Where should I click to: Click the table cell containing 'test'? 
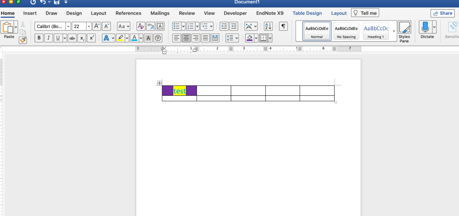point(179,91)
